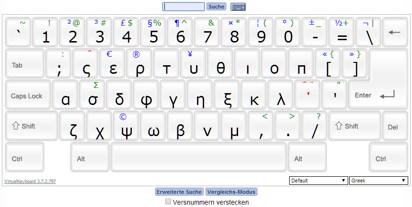Image resolution: width=412 pixels, height=207 pixels.
Task: Click the chi χ key
Action: [x=99, y=126]
